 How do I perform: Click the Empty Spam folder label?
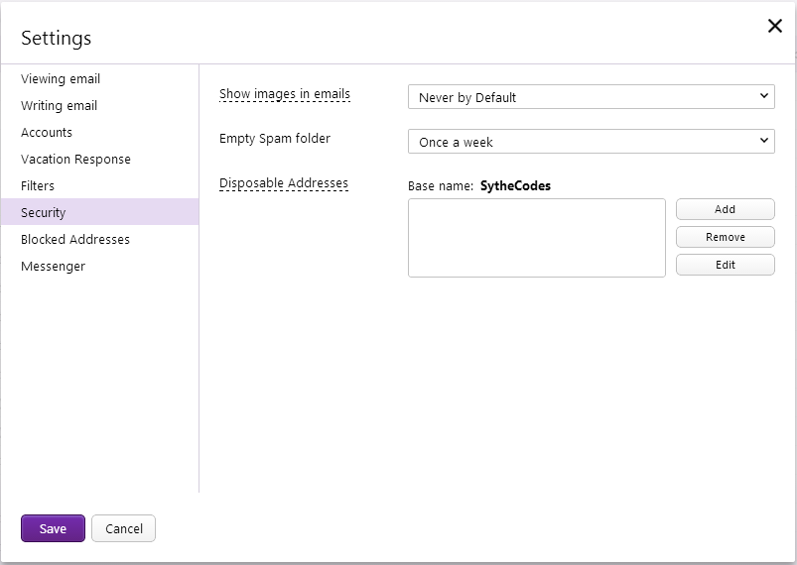pyautogui.click(x=275, y=139)
